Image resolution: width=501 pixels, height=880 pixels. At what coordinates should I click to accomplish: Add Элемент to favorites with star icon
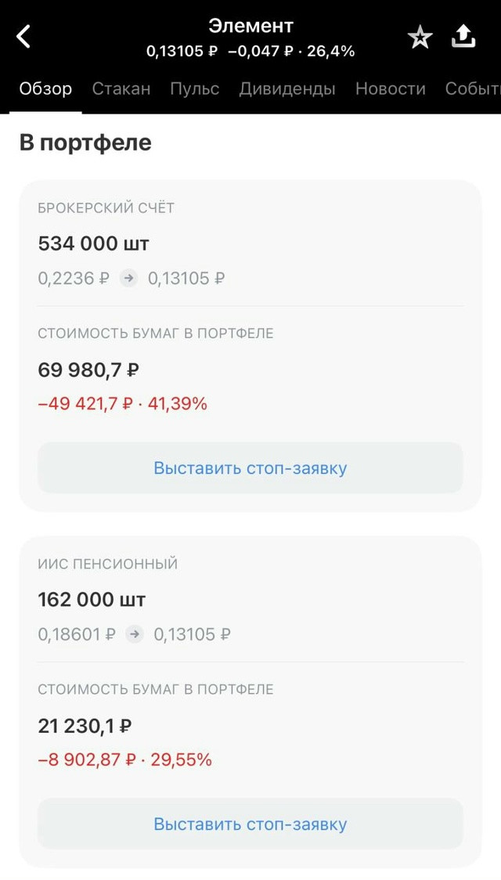point(420,37)
